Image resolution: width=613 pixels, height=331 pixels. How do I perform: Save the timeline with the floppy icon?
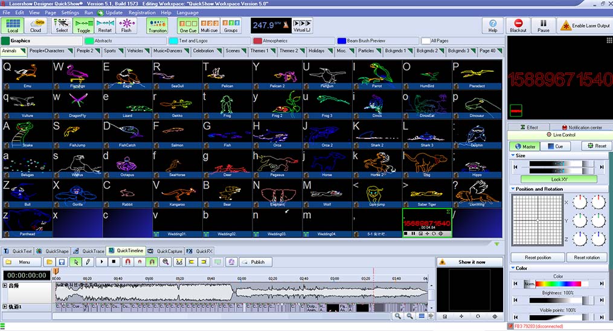[x=62, y=262]
